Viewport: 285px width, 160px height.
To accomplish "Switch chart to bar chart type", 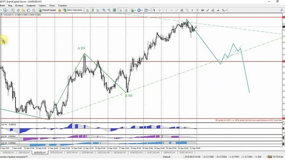I will click(x=87, y=10).
